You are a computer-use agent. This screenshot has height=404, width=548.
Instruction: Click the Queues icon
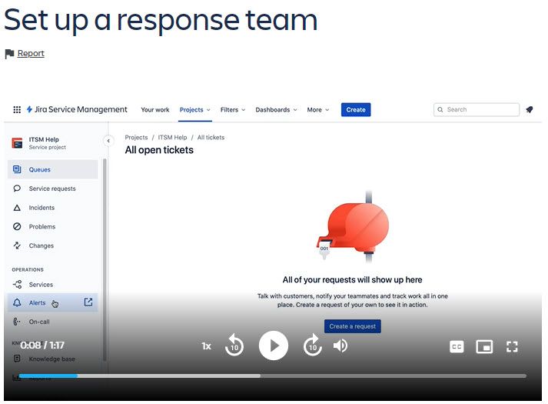17,169
